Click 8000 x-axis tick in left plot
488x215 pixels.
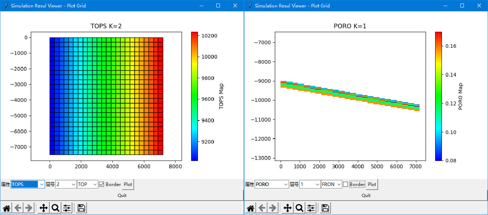[176, 166]
